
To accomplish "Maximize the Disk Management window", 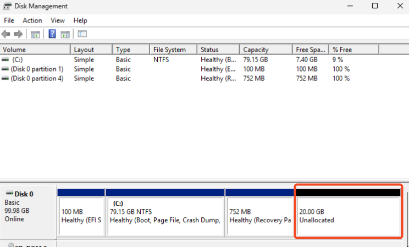I will point(375,6).
